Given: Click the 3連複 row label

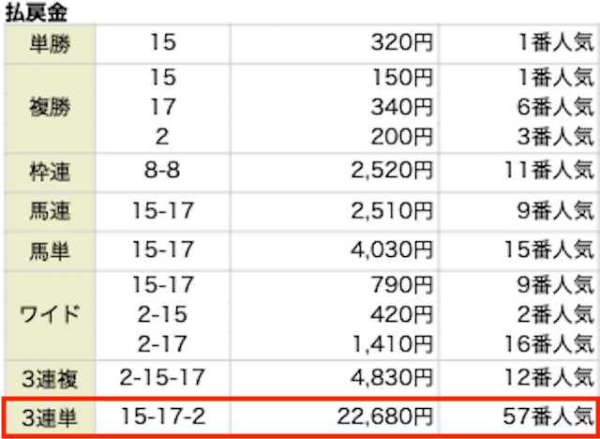Looking at the screenshot, I should [x=50, y=380].
